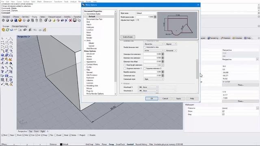
Task: Open the Enscape Capturing toolbar tab
Action: tap(19, 26)
